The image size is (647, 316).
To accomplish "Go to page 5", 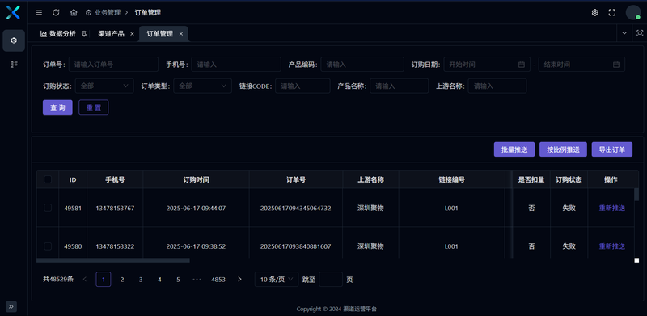I will pos(178,280).
